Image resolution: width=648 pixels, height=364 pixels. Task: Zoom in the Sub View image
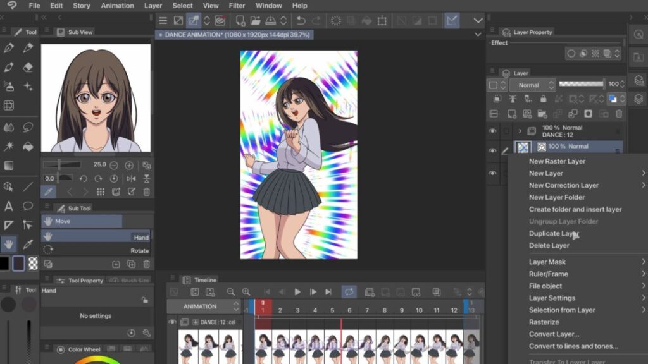tap(129, 166)
